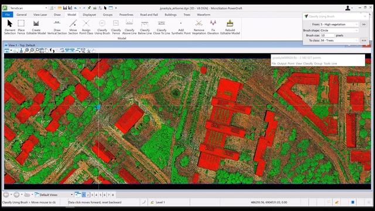Toggle view 1 button
This screenshot has width=375, height=211.
[x=84, y=195]
